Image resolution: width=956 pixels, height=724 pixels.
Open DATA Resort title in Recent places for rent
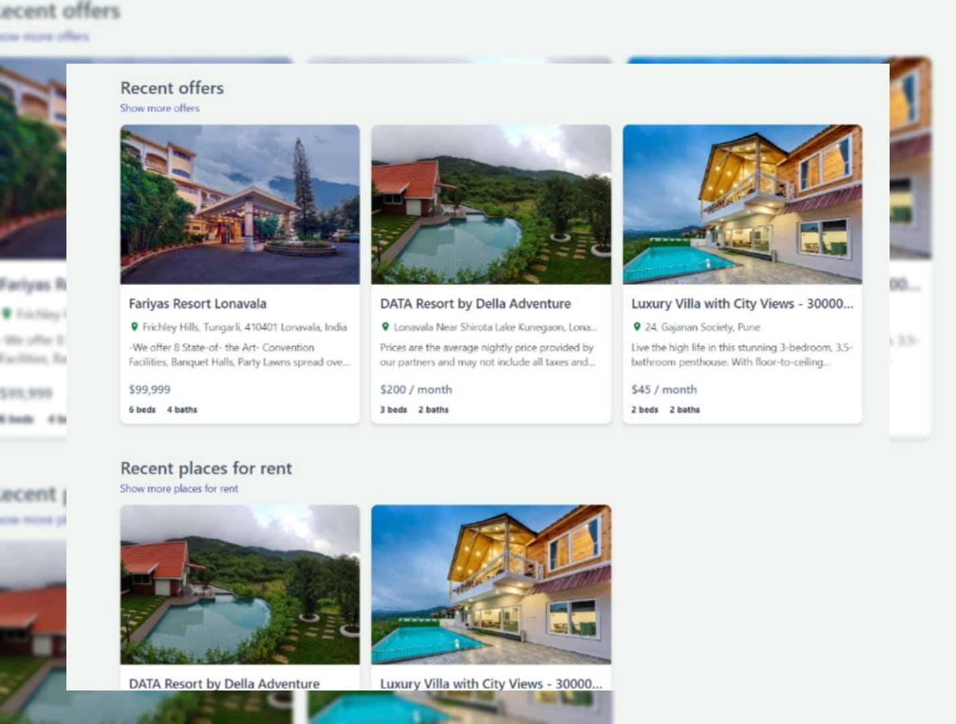224,684
